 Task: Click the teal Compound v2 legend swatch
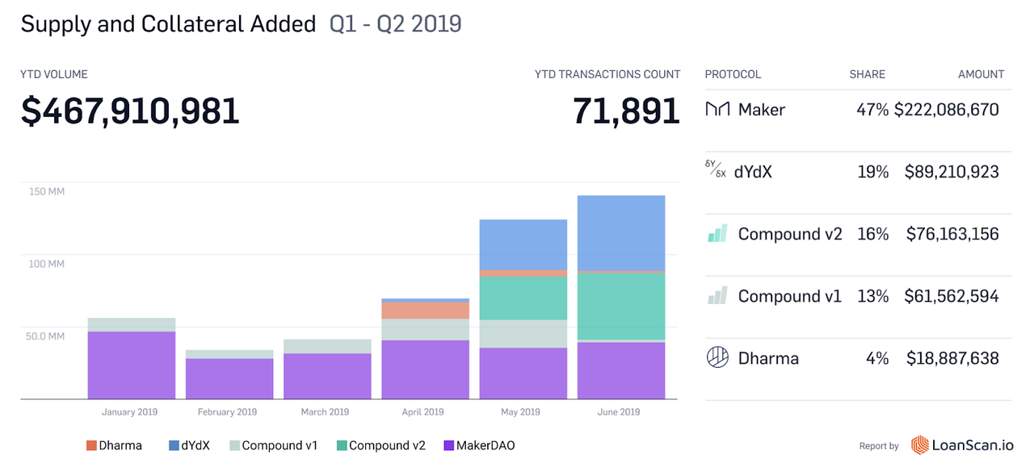(x=341, y=445)
